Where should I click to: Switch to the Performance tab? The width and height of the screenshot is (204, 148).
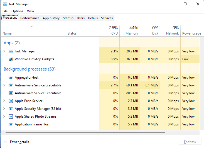[30, 18]
